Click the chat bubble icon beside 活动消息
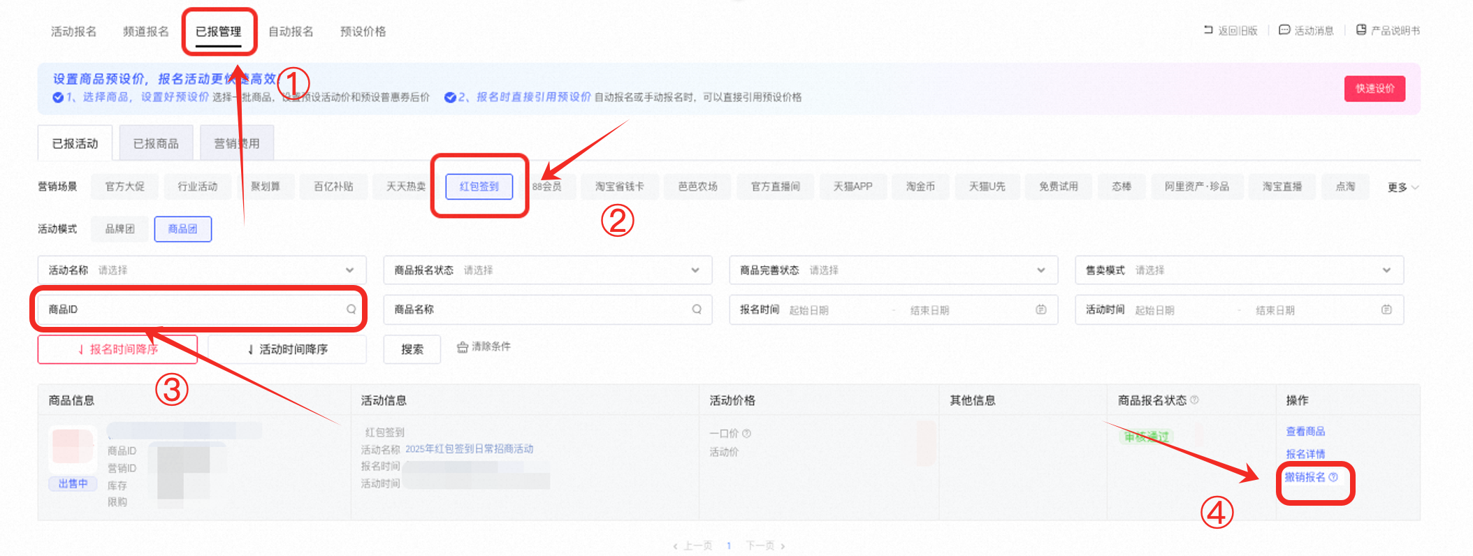Screen dimensions: 1473x556 [1284, 30]
